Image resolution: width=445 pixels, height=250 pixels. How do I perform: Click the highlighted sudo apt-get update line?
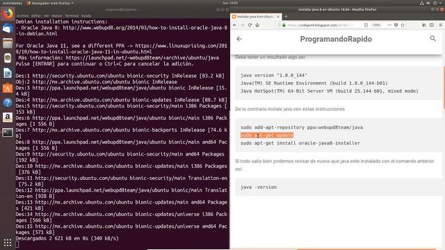267,135
